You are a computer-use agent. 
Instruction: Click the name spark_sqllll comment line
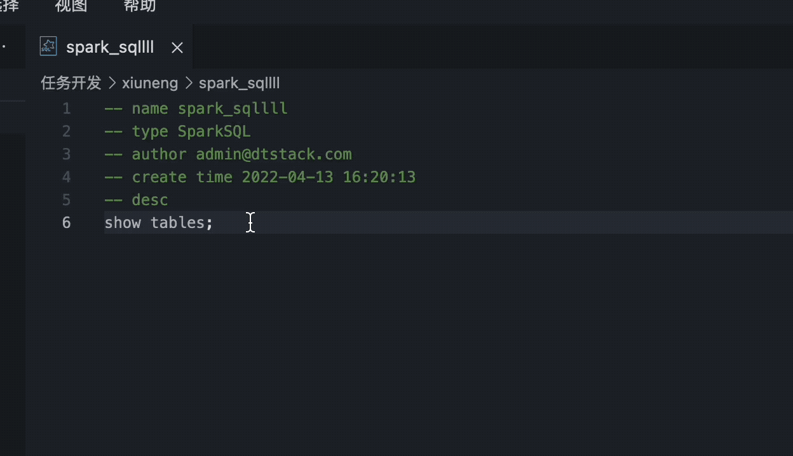194,108
